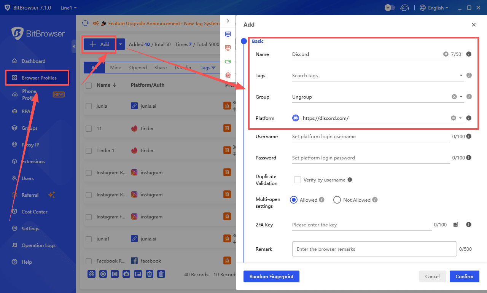Click the monitor sync icon in right panel
487x293 pixels.
(228, 34)
